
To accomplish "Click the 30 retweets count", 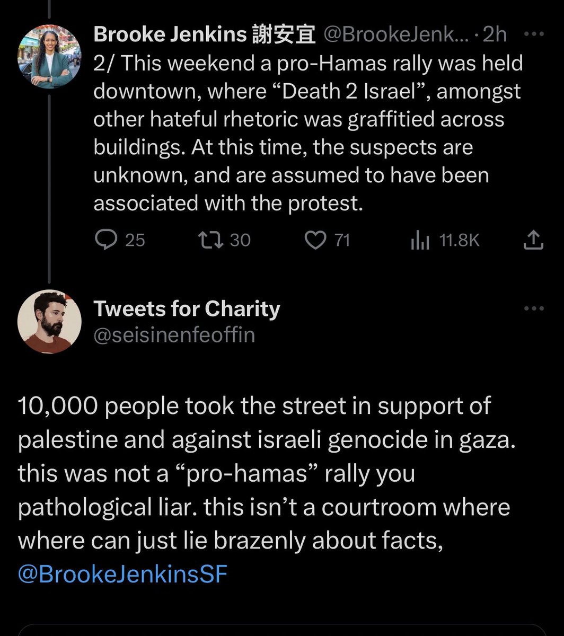I will (240, 241).
